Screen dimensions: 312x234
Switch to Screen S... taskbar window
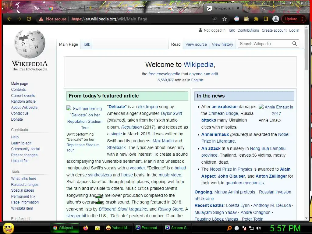177,228
